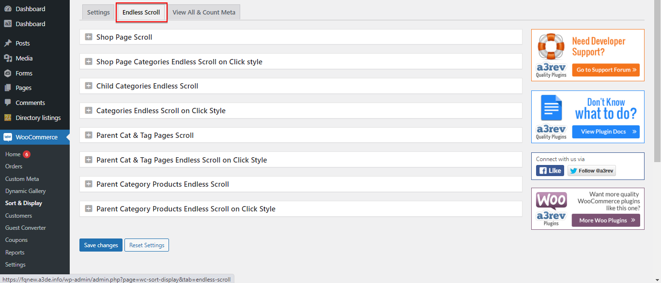Click the Directory listings icon
The width and height of the screenshot is (661, 283).
point(8,118)
